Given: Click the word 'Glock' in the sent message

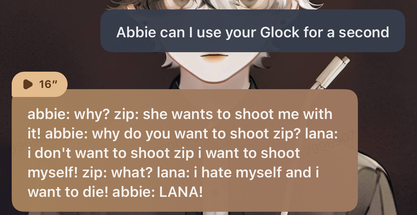Looking at the screenshot, I should tap(280, 32).
